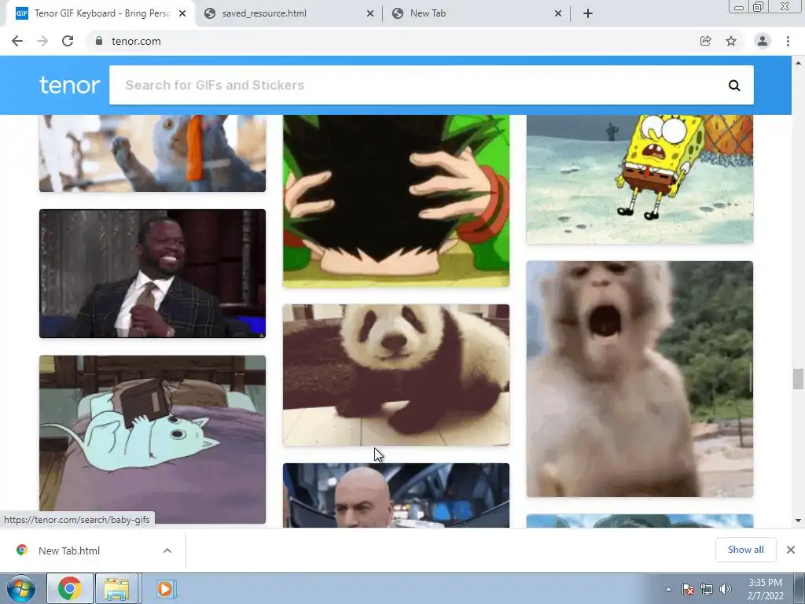Open the Chrome profile avatar

click(763, 41)
